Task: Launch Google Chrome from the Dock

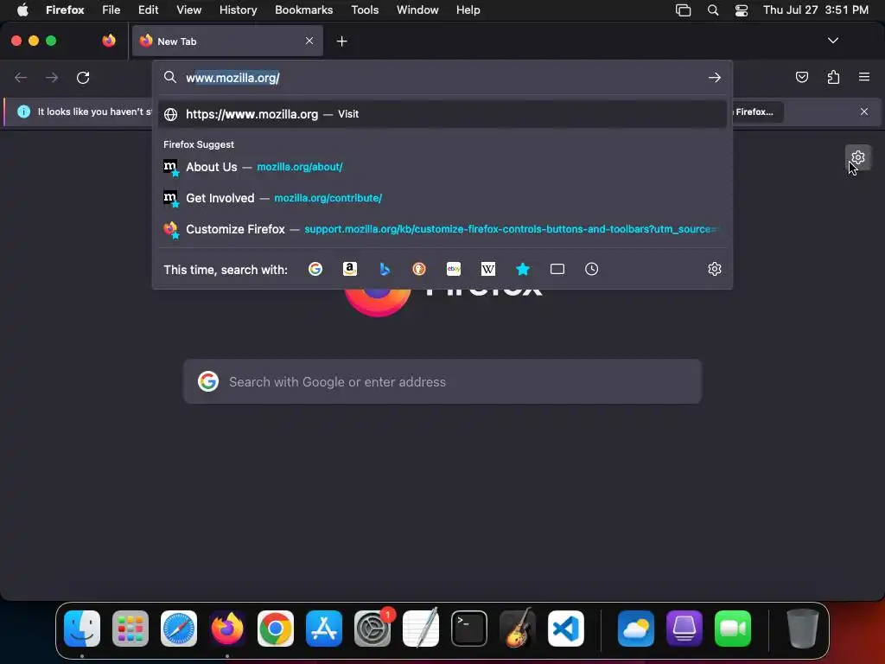Action: click(x=276, y=629)
